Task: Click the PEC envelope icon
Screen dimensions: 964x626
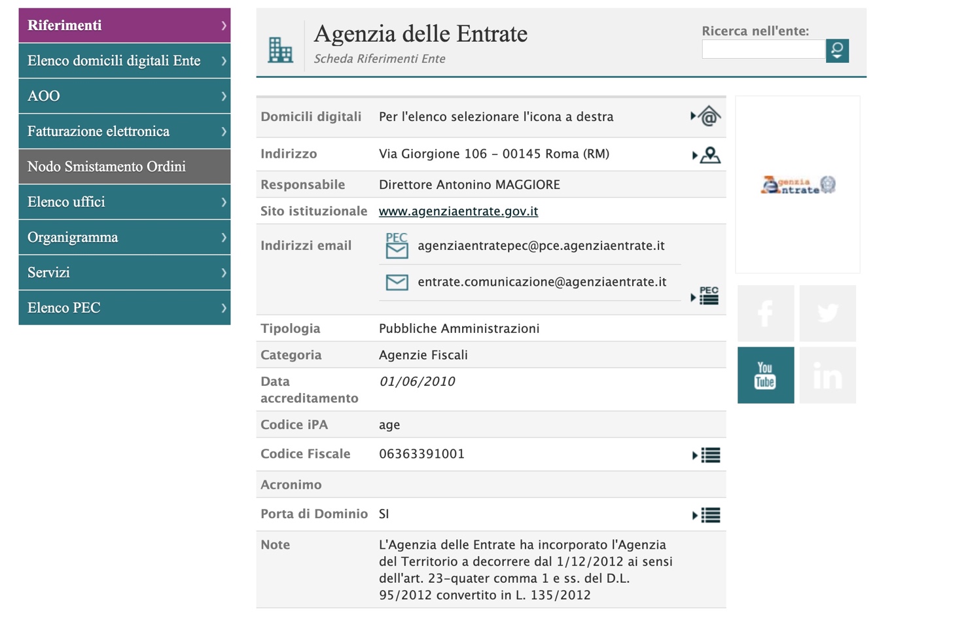Action: pyautogui.click(x=397, y=246)
